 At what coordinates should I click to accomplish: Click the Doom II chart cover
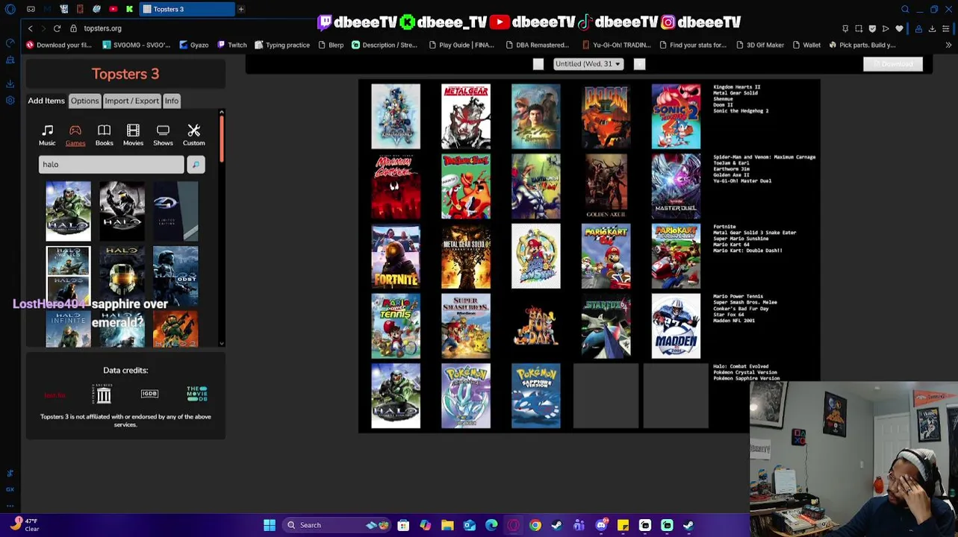point(606,116)
